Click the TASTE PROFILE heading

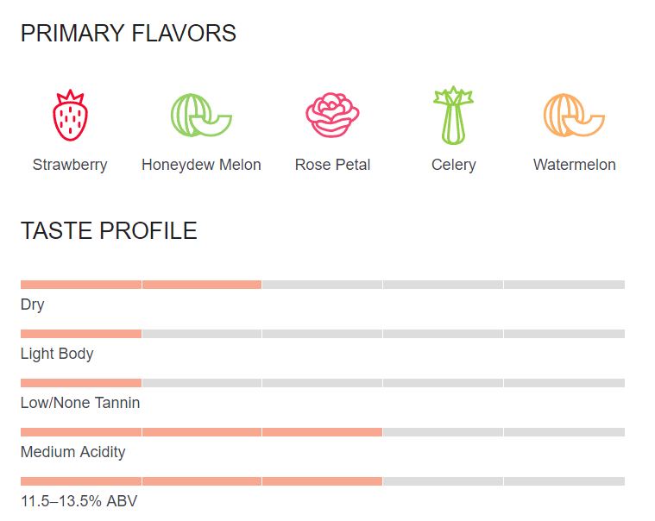pos(109,231)
